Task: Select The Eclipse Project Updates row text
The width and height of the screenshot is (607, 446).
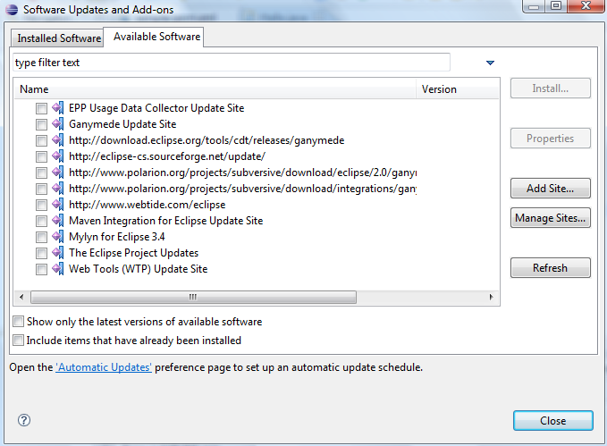Action: (133, 253)
